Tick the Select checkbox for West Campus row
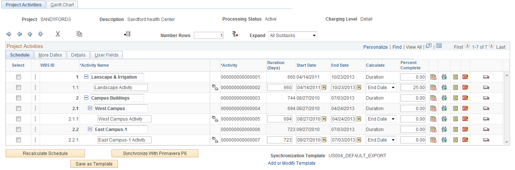 (x=18, y=108)
